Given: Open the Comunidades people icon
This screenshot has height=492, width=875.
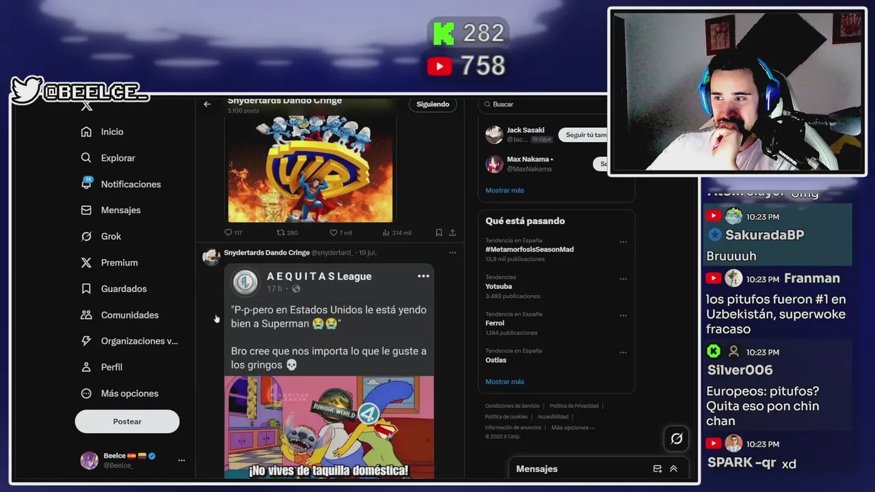Looking at the screenshot, I should [x=86, y=315].
